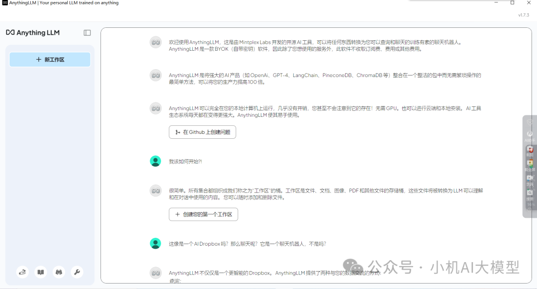Image resolution: width=537 pixels, height=289 pixels.
Task: Click the message starting with 很简单
Action: click(x=326, y=194)
